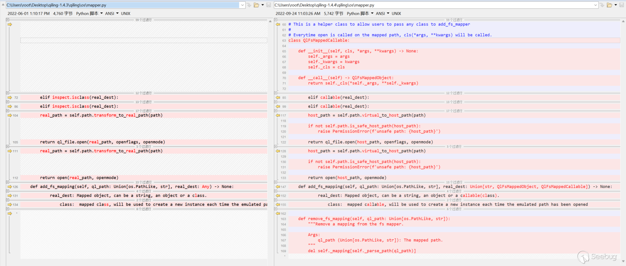Copy right line 60 block to left arrow
The image size is (626, 266).
click(278, 24)
